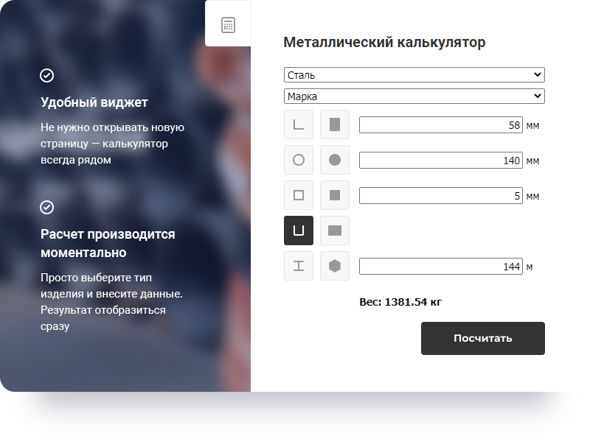590x436 pixels.
Task: Expand the Марка grade dropdown
Action: pyautogui.click(x=414, y=96)
